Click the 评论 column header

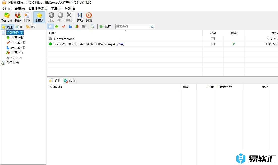[x=213, y=33]
